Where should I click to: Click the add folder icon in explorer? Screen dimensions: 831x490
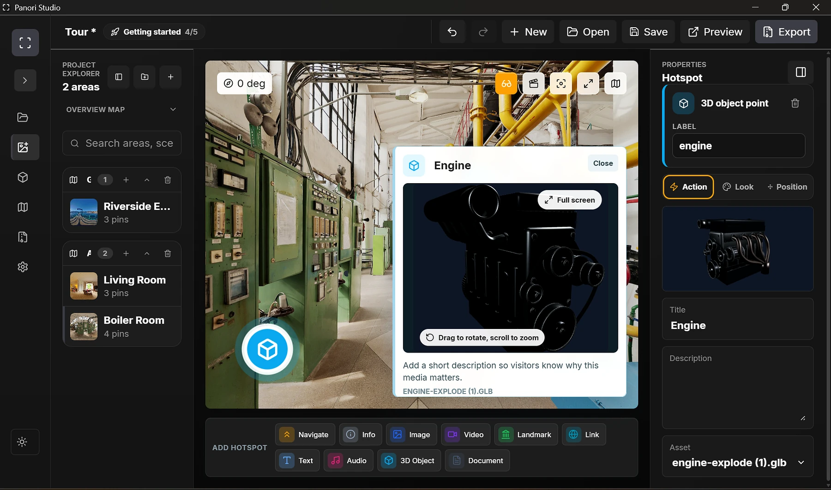pyautogui.click(x=145, y=77)
